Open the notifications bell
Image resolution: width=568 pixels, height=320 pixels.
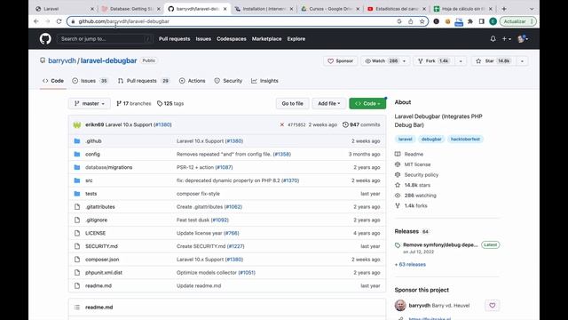(493, 38)
